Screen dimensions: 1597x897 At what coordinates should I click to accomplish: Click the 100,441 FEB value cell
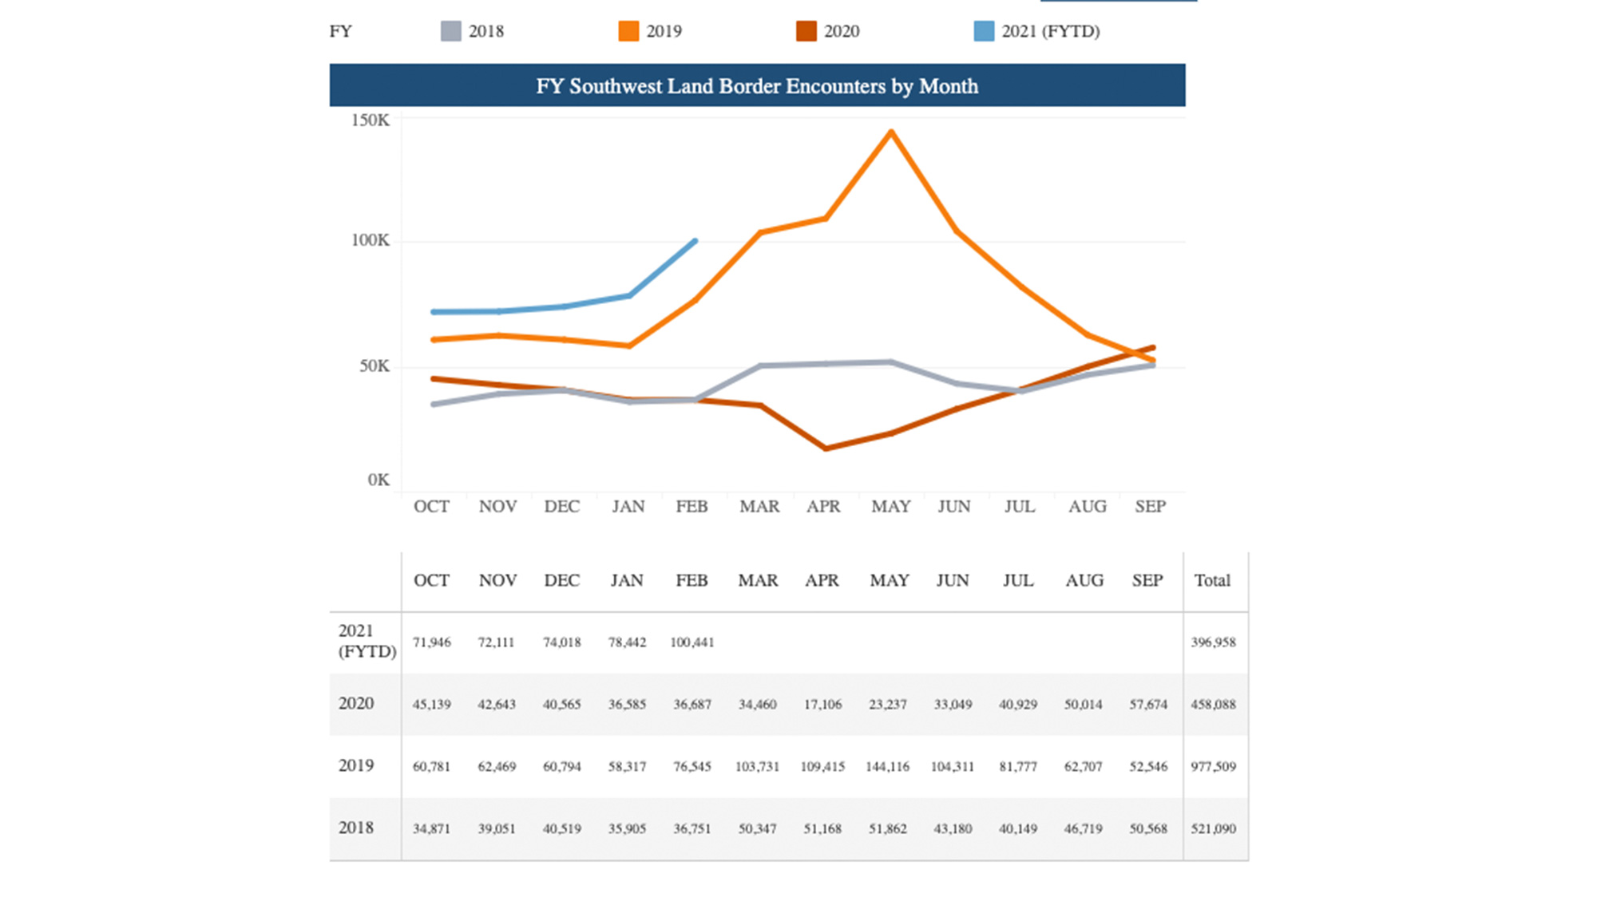pyautogui.click(x=692, y=642)
